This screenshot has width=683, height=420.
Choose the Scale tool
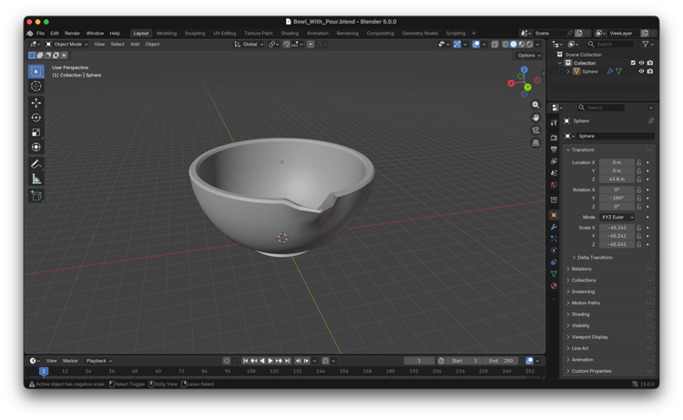[x=36, y=132]
